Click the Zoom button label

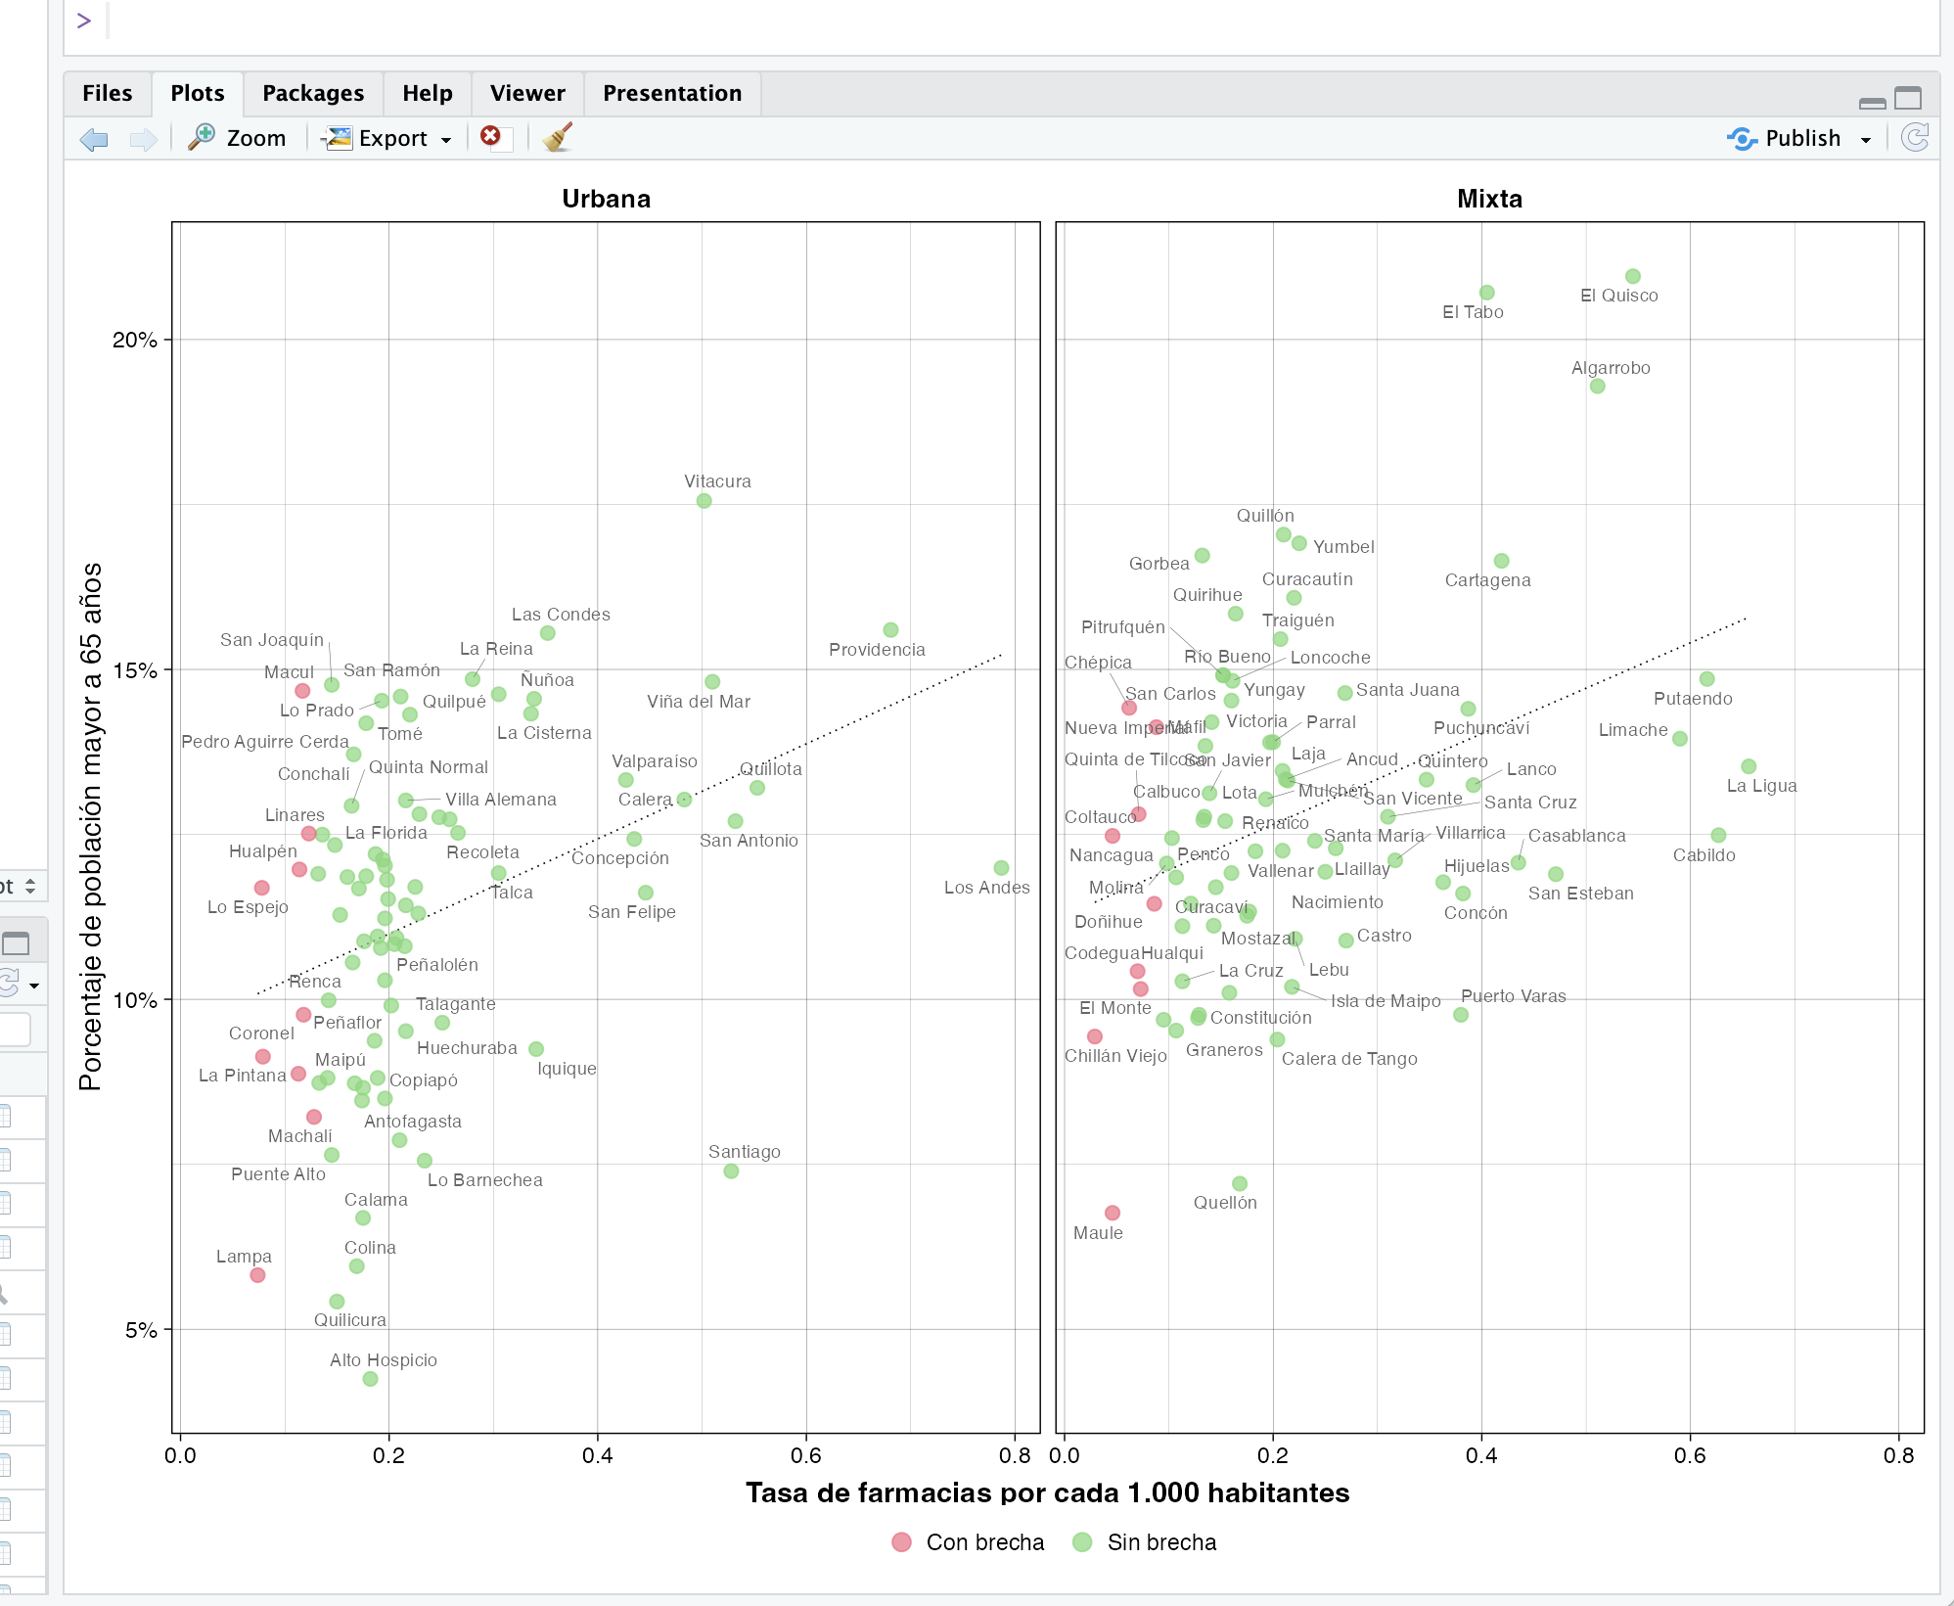pos(256,138)
